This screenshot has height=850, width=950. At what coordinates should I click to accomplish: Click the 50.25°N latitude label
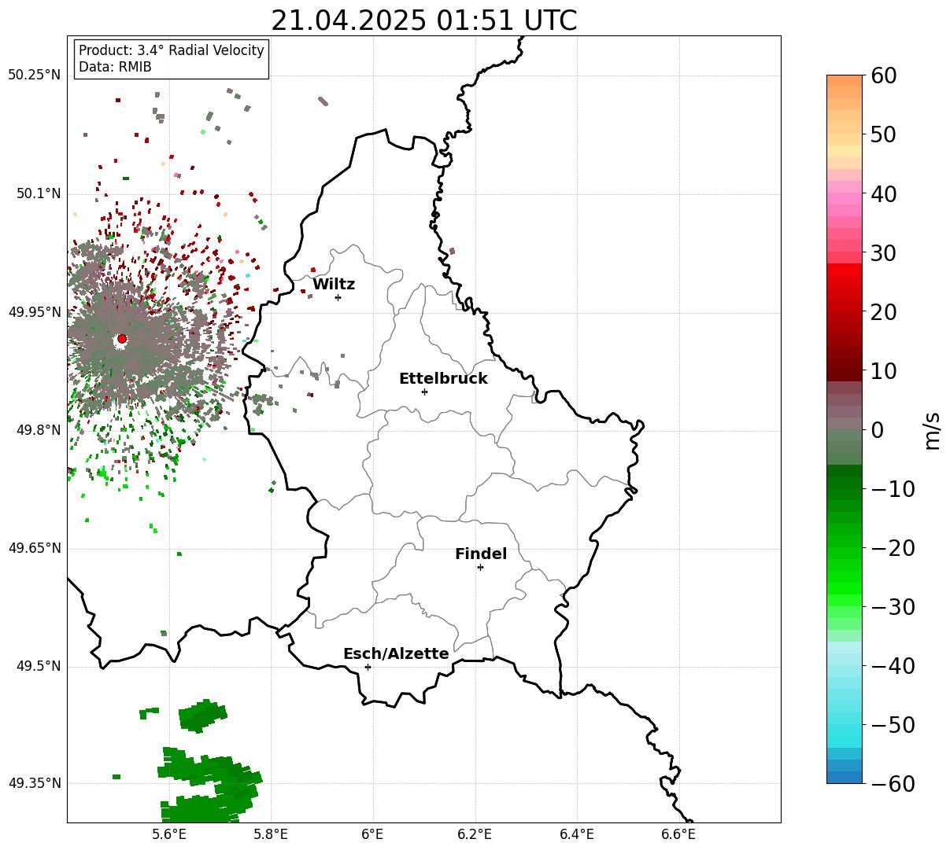(x=34, y=75)
